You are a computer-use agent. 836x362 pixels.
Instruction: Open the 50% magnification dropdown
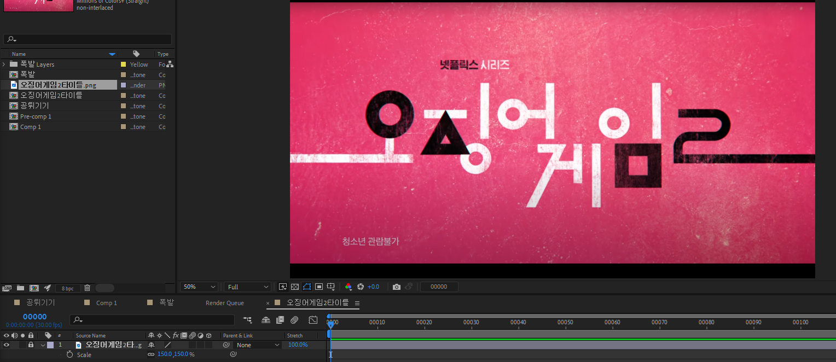[199, 287]
